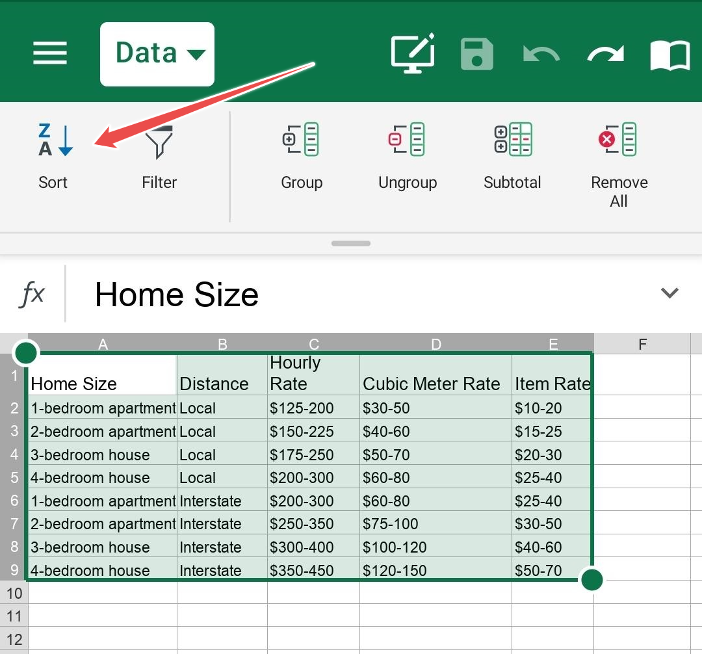The height and width of the screenshot is (654, 702).
Task: Toggle the edit mode screen icon
Action: coord(412,53)
